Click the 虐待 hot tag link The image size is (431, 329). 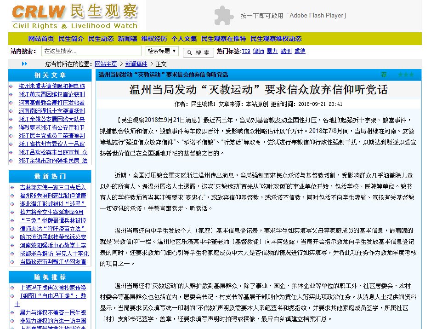(x=300, y=51)
